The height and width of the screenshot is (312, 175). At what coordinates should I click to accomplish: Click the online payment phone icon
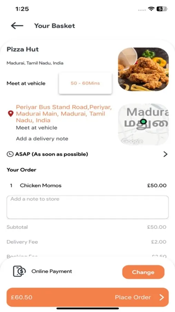pyautogui.click(x=19, y=271)
